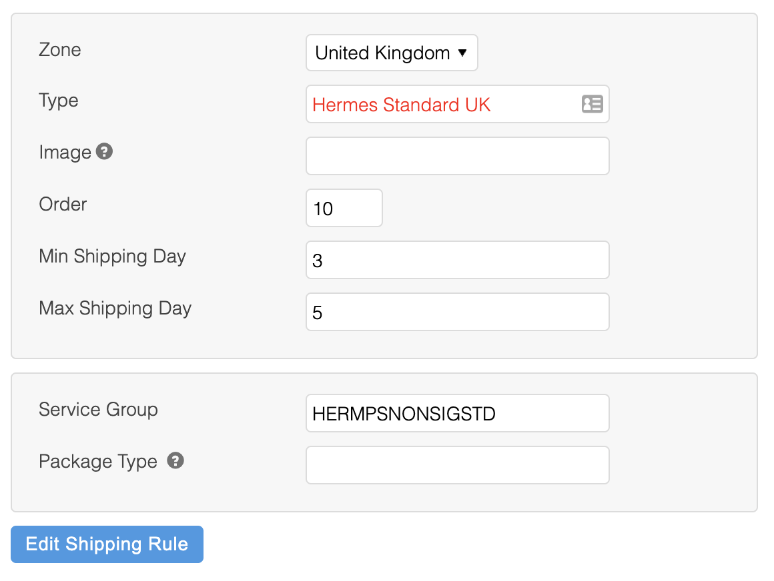Click the Type label text
The width and height of the screenshot is (774, 581).
(59, 101)
